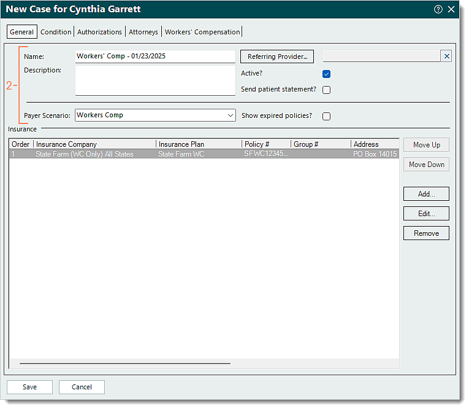Select the Attorneys tab
This screenshot has height=409, width=469.
tap(143, 32)
